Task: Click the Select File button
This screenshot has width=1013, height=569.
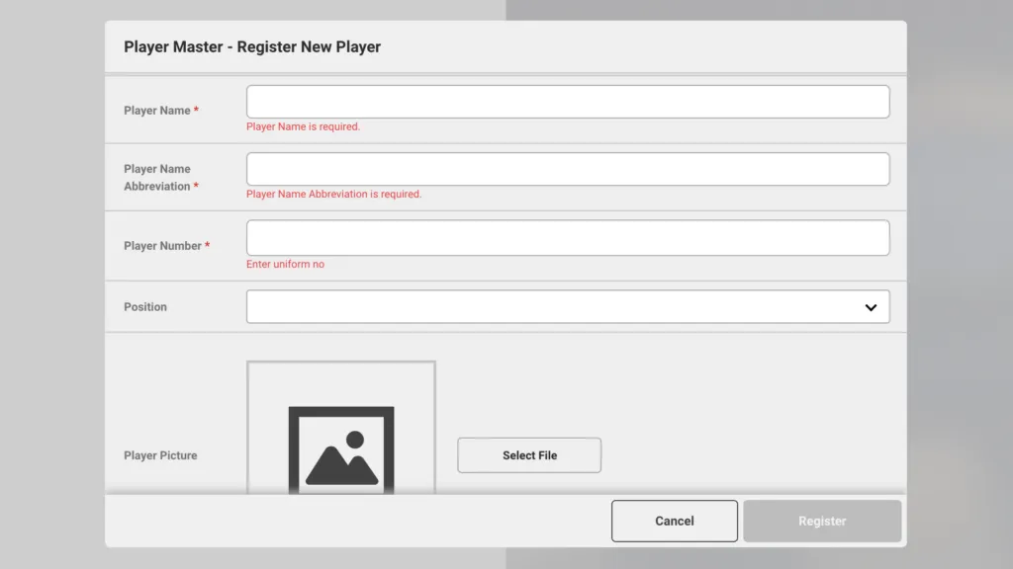Action: point(529,455)
